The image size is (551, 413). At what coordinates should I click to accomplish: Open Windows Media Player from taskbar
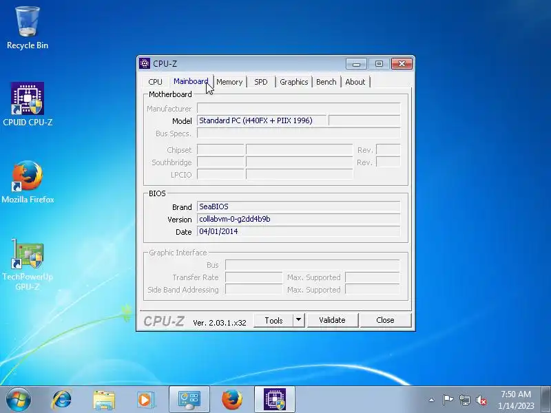pos(145,400)
